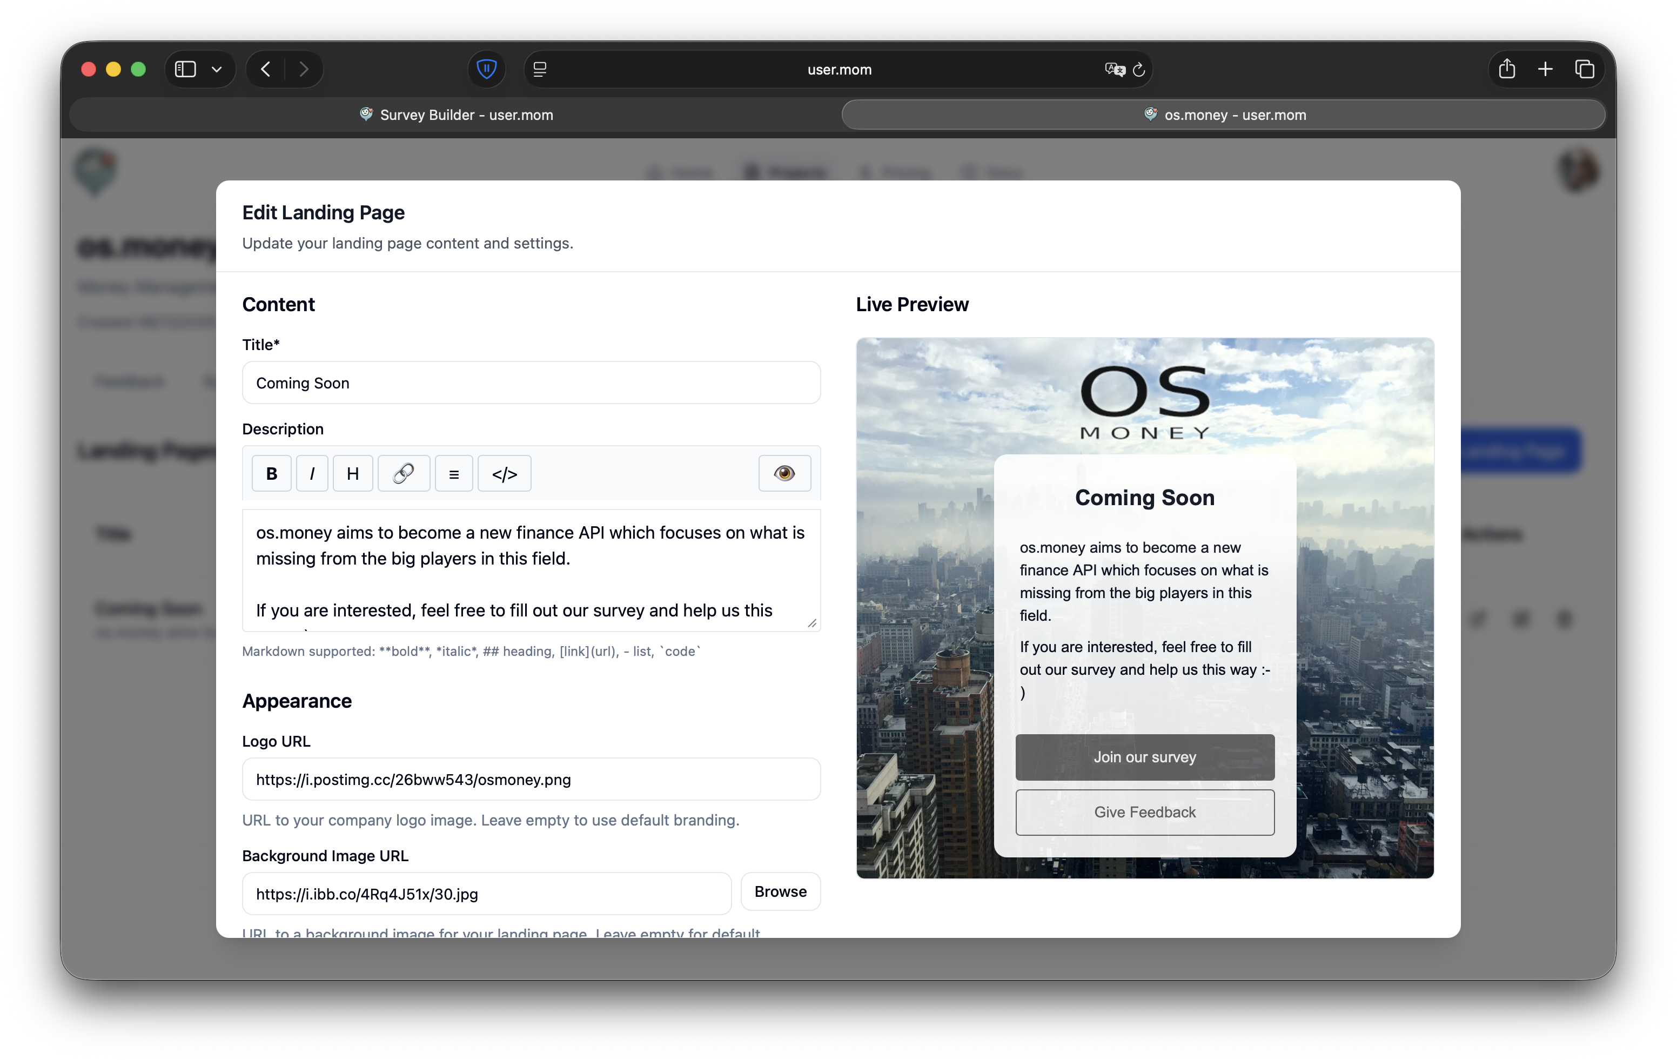Click the Coming Soon title field
Image resolution: width=1677 pixels, height=1060 pixels.
pos(531,383)
